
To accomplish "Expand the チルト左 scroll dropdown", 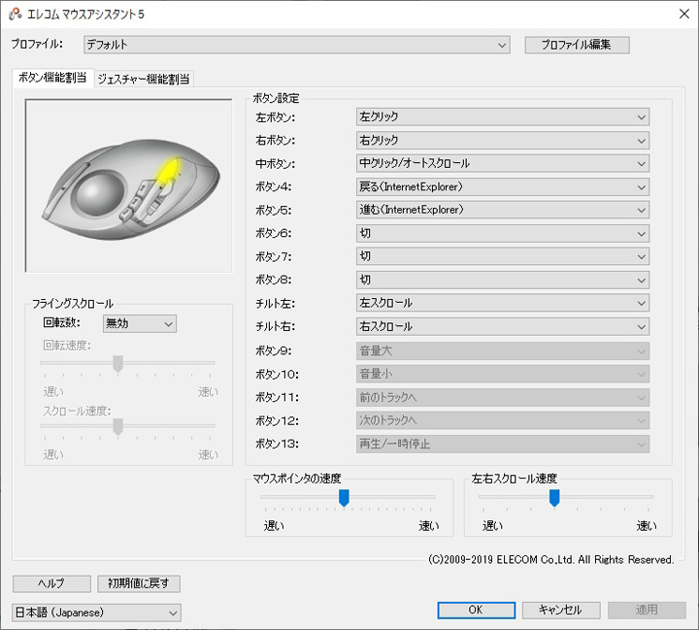I will point(502,303).
